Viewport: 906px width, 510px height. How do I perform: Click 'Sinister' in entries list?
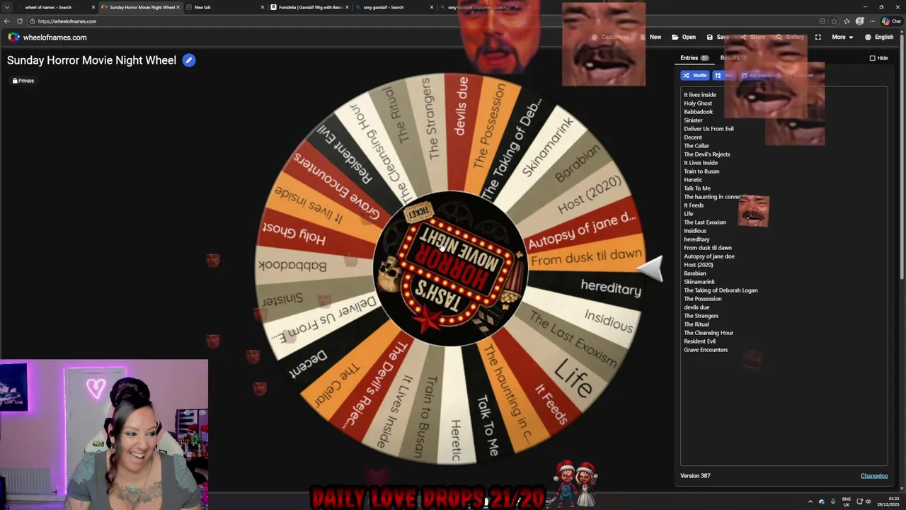point(693,120)
